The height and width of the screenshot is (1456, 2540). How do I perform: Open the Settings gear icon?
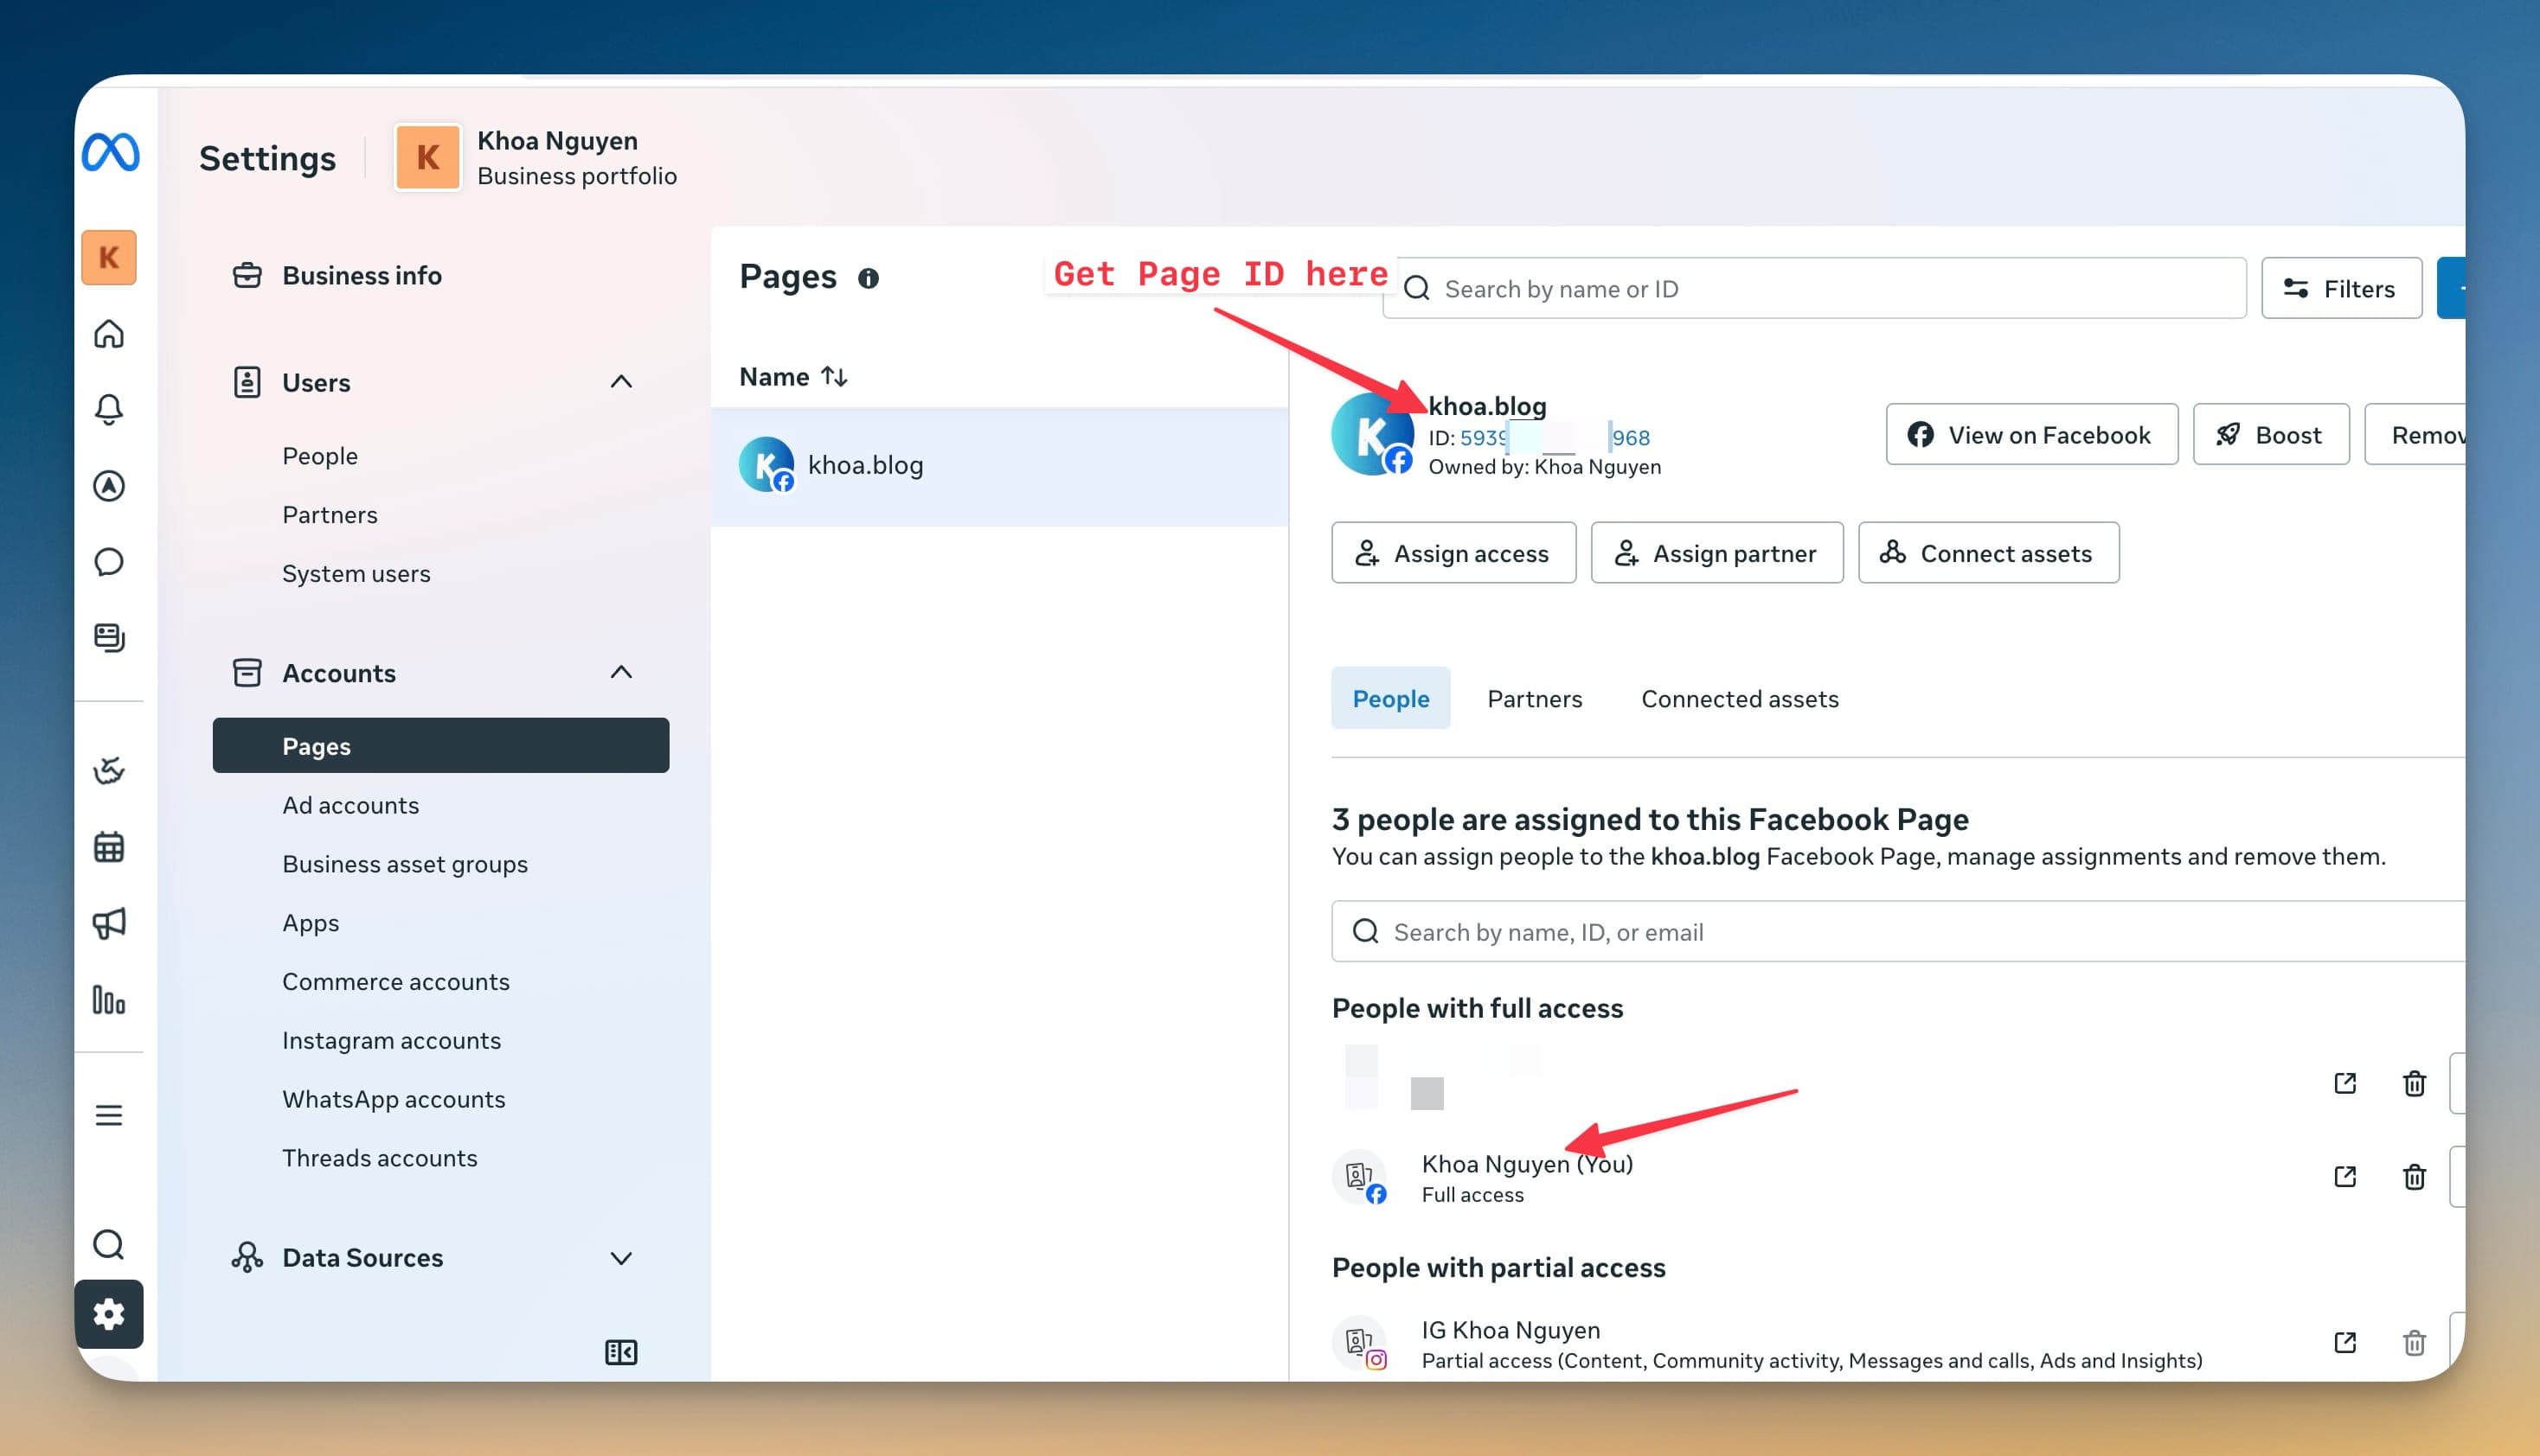(109, 1314)
